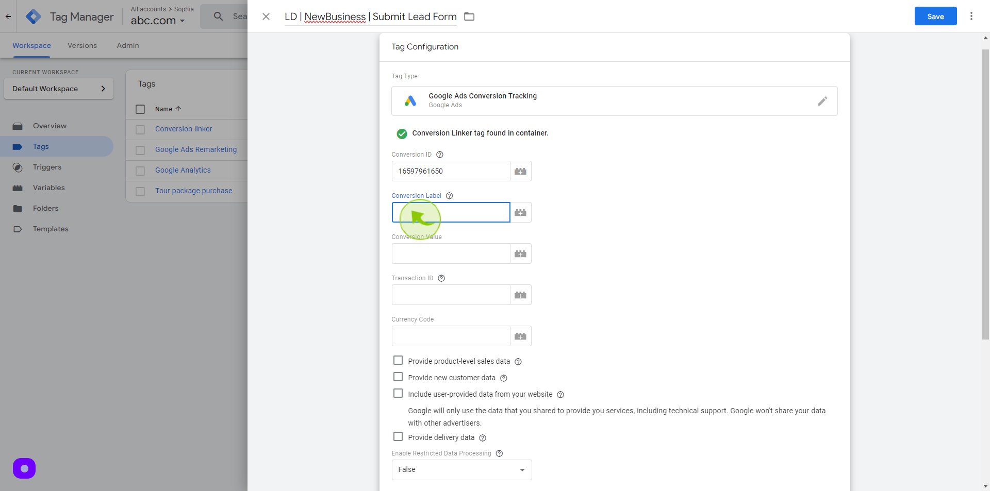This screenshot has height=491, width=990.
Task: Show help for Conversion ID
Action: tap(440, 155)
